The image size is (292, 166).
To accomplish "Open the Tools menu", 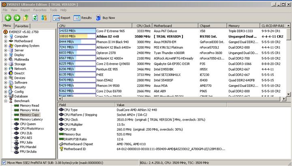I will [54, 10].
